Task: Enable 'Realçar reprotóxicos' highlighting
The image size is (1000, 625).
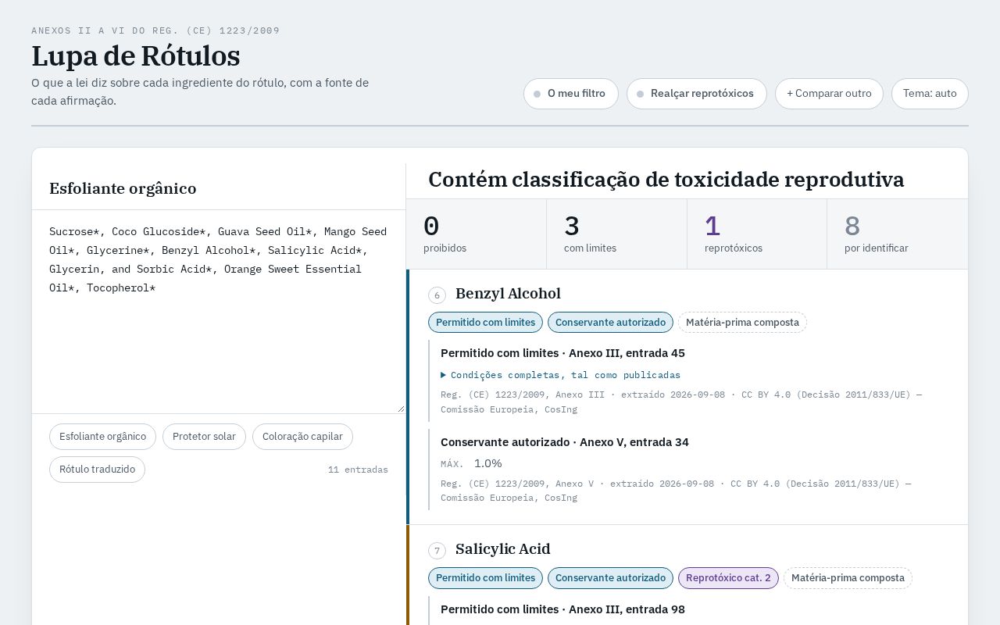Action: 696,94
